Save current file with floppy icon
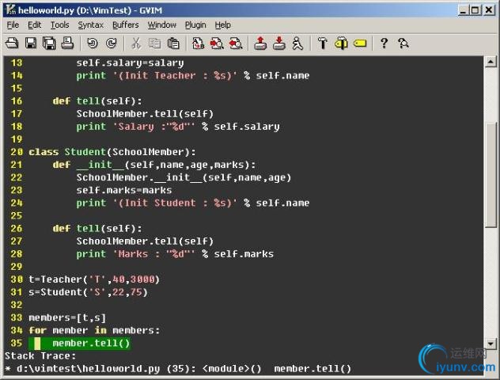The image size is (500, 380). tap(31, 44)
